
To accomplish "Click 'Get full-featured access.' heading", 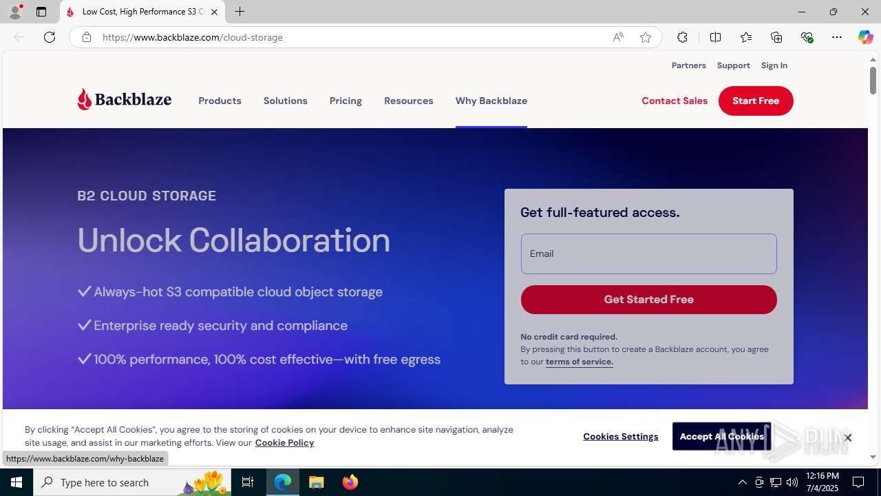I will [600, 213].
